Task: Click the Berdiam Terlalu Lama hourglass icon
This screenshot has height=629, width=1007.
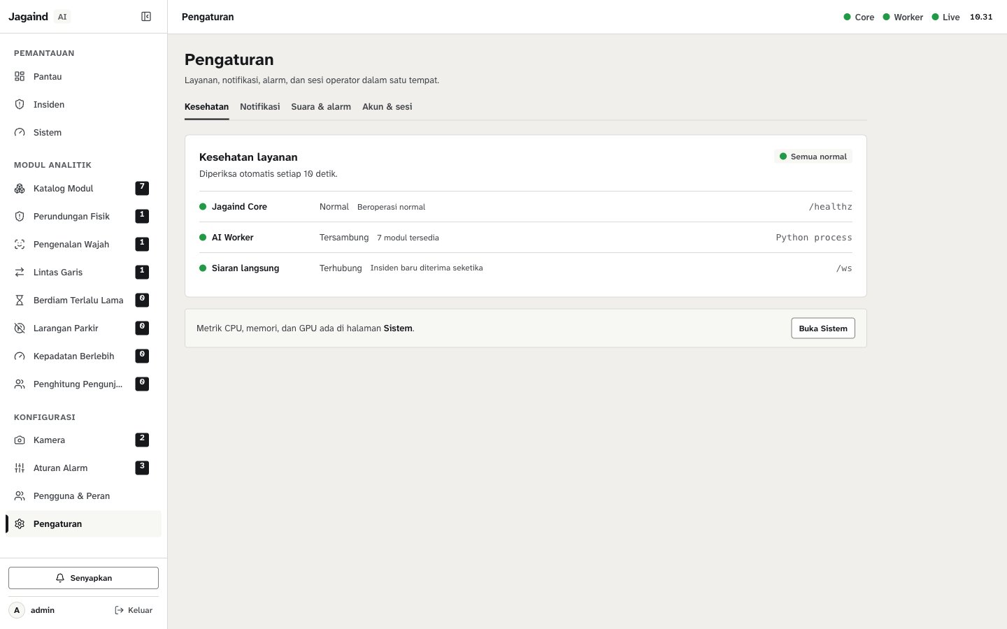Action: 20,301
